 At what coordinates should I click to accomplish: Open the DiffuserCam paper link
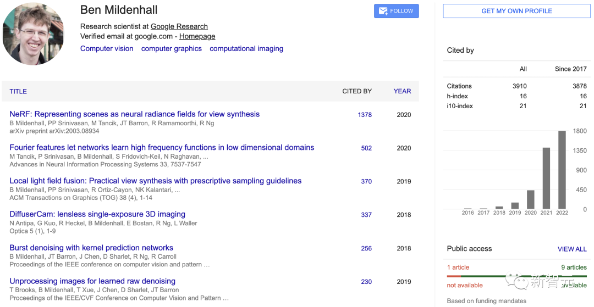click(97, 214)
